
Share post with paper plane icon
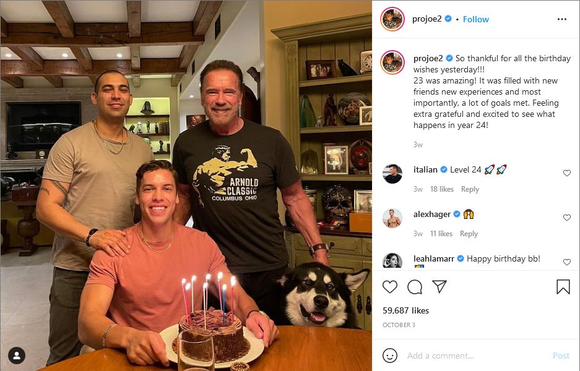point(439,287)
